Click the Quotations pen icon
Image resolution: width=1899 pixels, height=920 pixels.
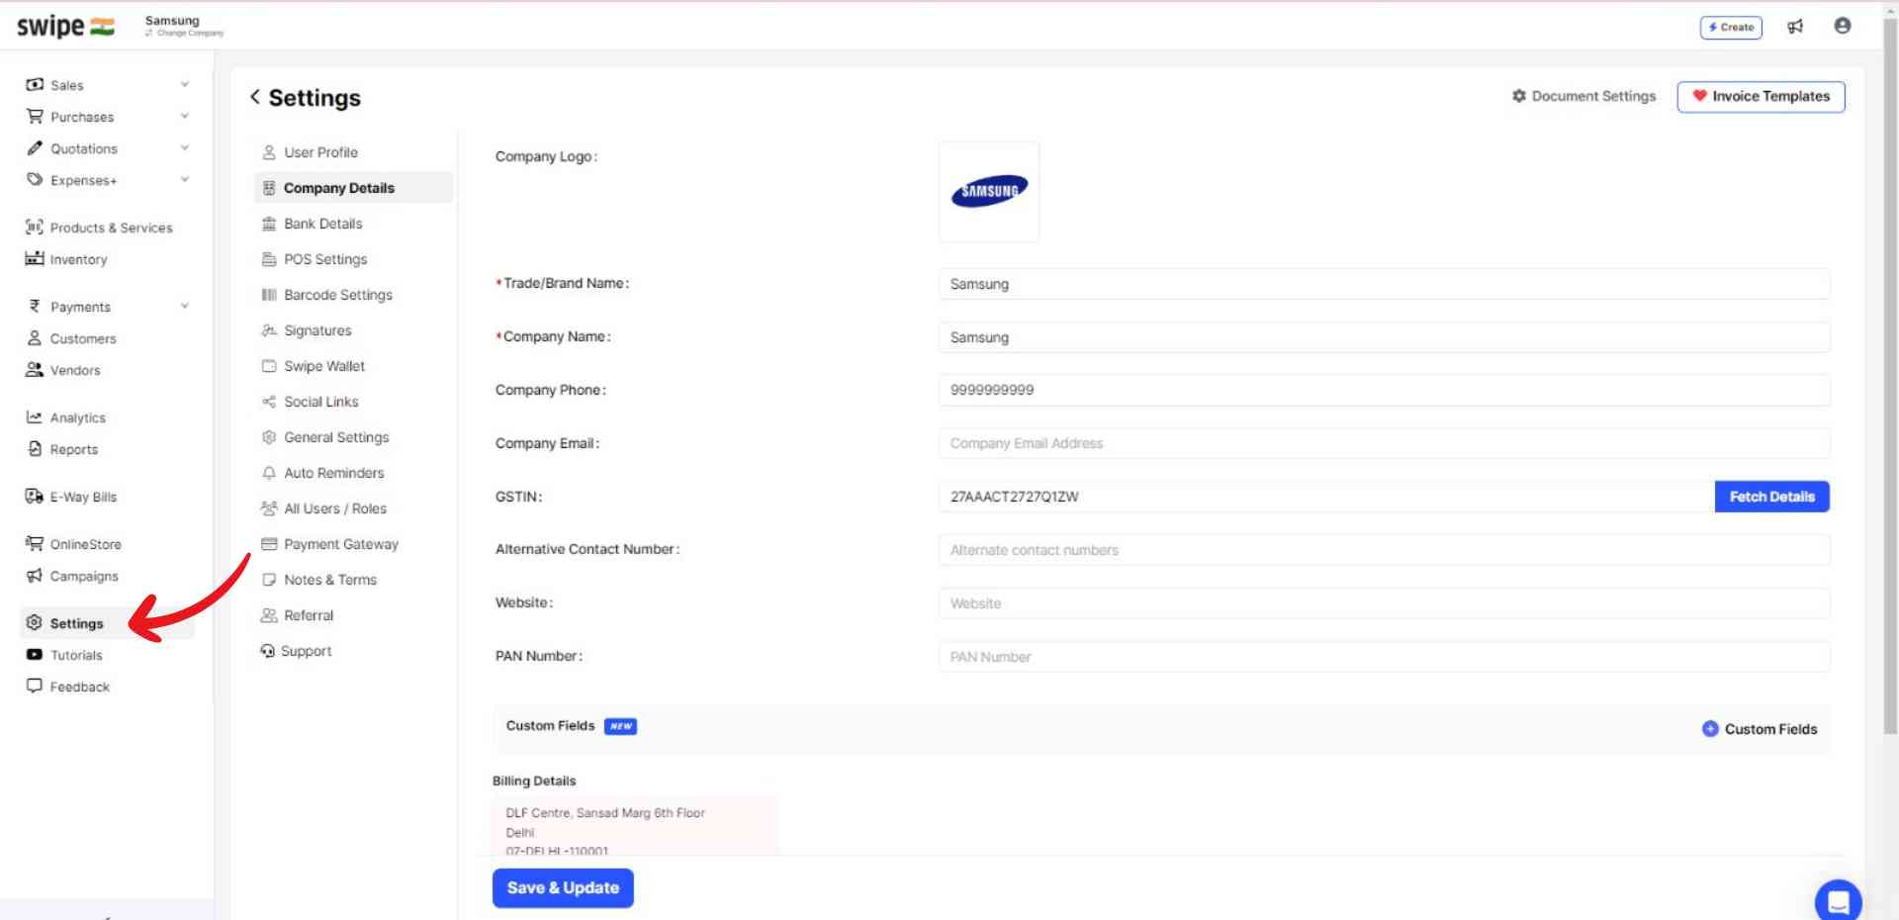[x=35, y=148]
